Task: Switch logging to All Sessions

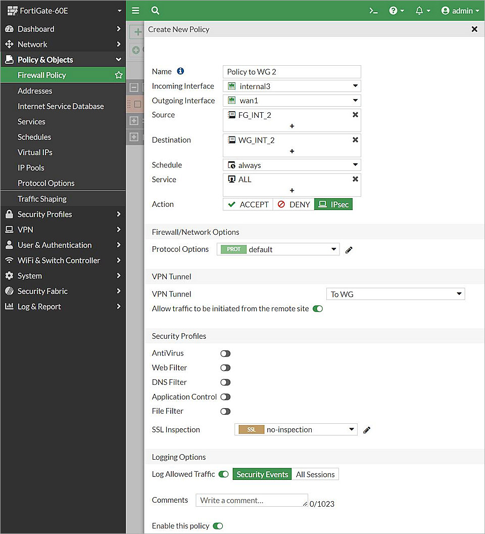Action: pos(315,474)
